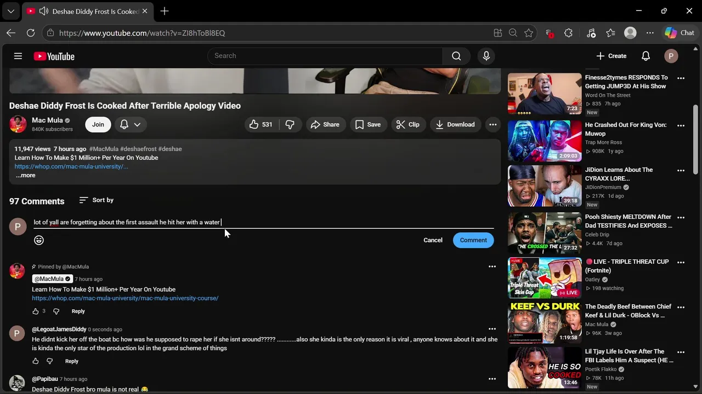Open more actions menu next to Download

tap(493, 124)
